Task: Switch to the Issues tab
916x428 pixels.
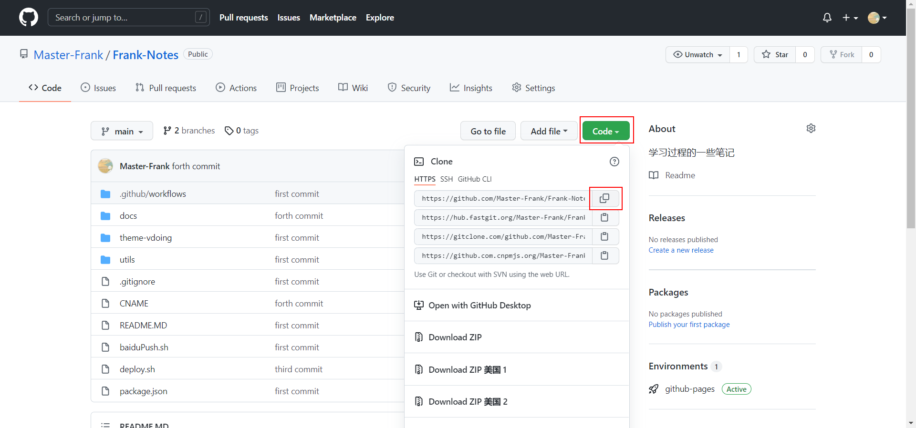Action: click(x=98, y=88)
